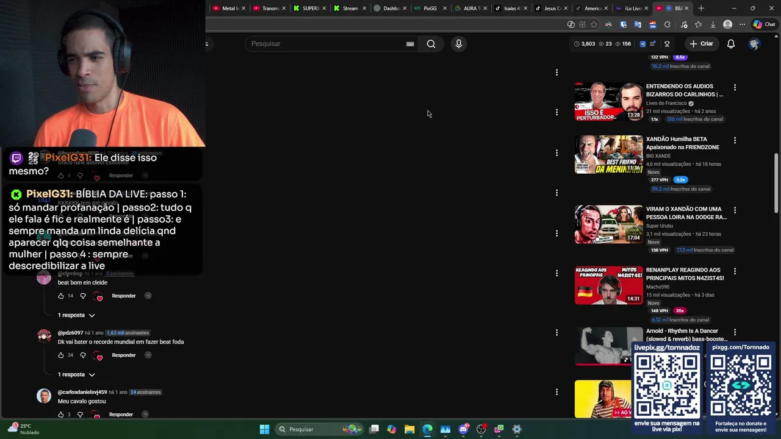Screen dimensions: 781x439
Task: Open YouTube notifications bell
Action: coord(730,44)
